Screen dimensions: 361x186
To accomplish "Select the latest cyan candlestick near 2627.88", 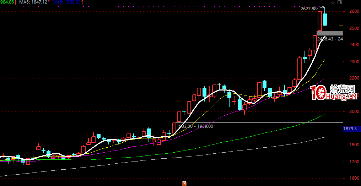I will coord(325,19).
